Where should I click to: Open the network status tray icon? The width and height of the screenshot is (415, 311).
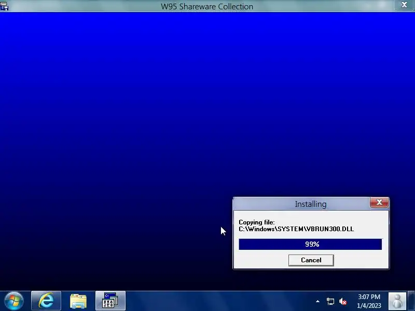point(330,301)
